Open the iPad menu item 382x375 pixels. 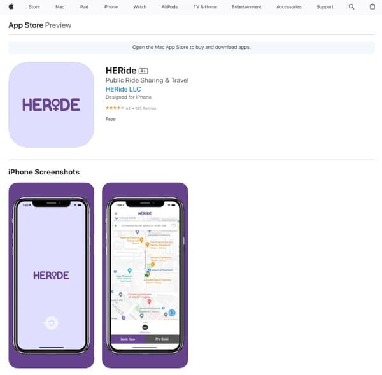(x=84, y=7)
